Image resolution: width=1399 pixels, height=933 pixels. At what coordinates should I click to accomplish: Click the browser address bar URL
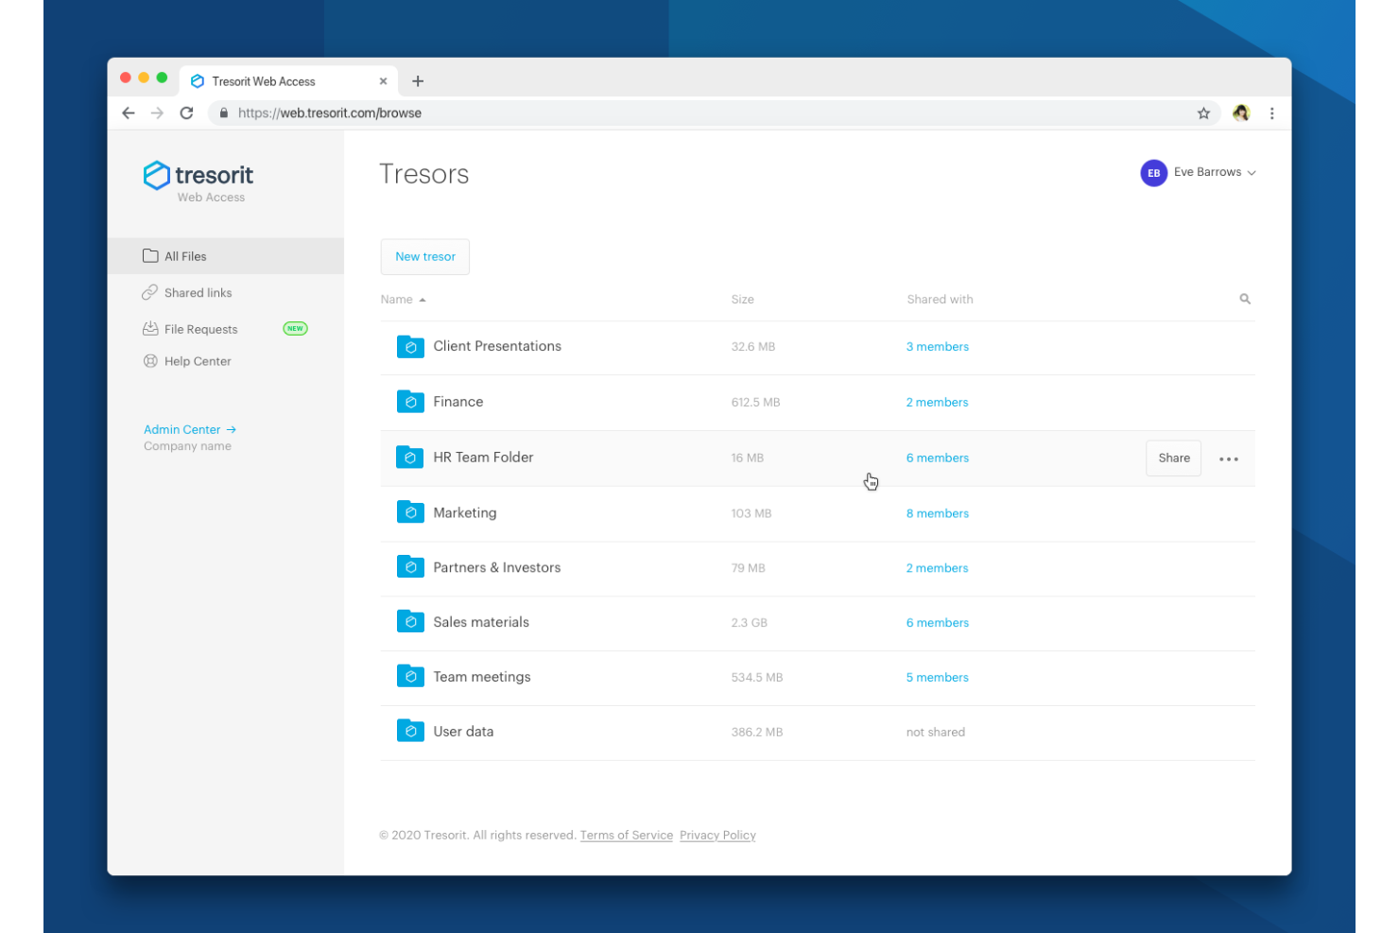(x=330, y=113)
